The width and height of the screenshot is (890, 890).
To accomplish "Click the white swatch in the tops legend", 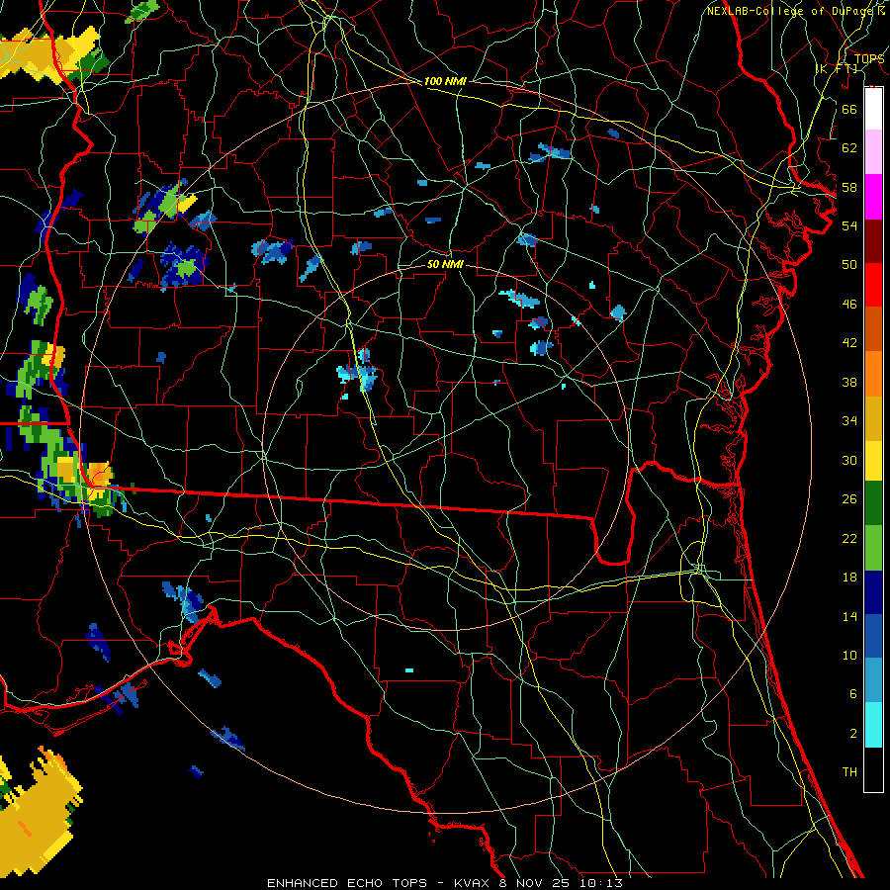I will 873,109.
